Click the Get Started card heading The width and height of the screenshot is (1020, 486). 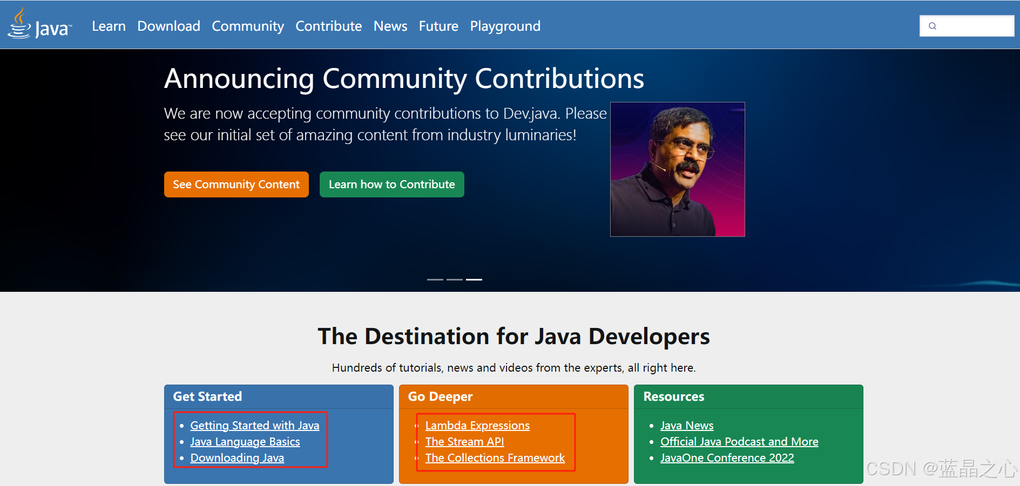[x=207, y=396]
